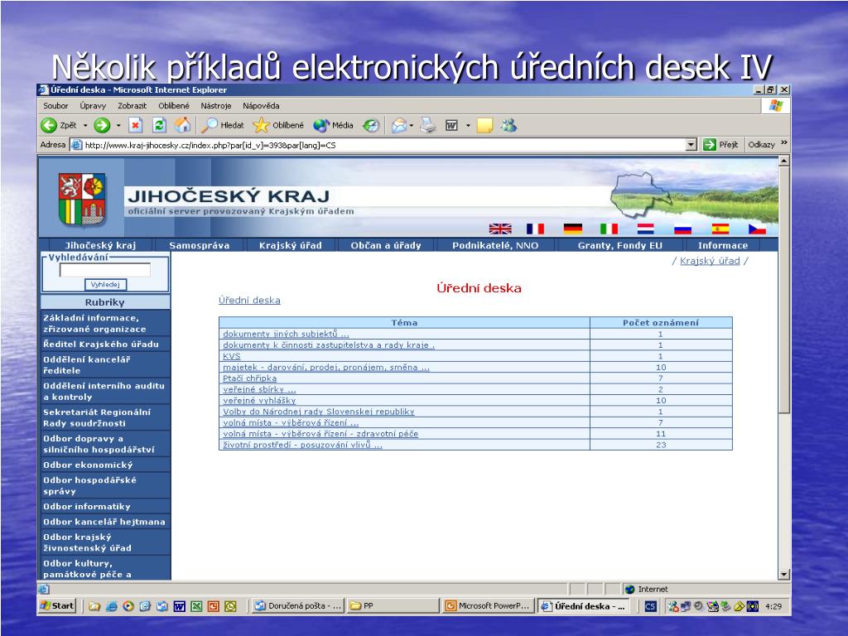Select German flag language
848x636 pixels.
[573, 229]
